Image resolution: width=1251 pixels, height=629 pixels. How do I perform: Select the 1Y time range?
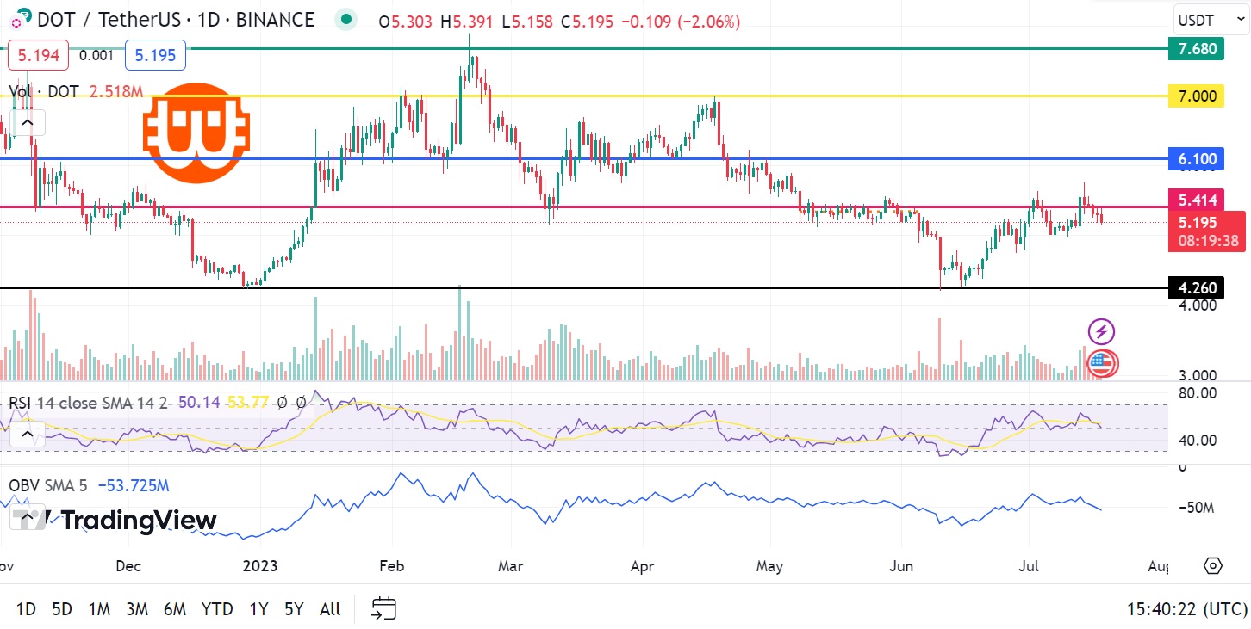point(258,609)
